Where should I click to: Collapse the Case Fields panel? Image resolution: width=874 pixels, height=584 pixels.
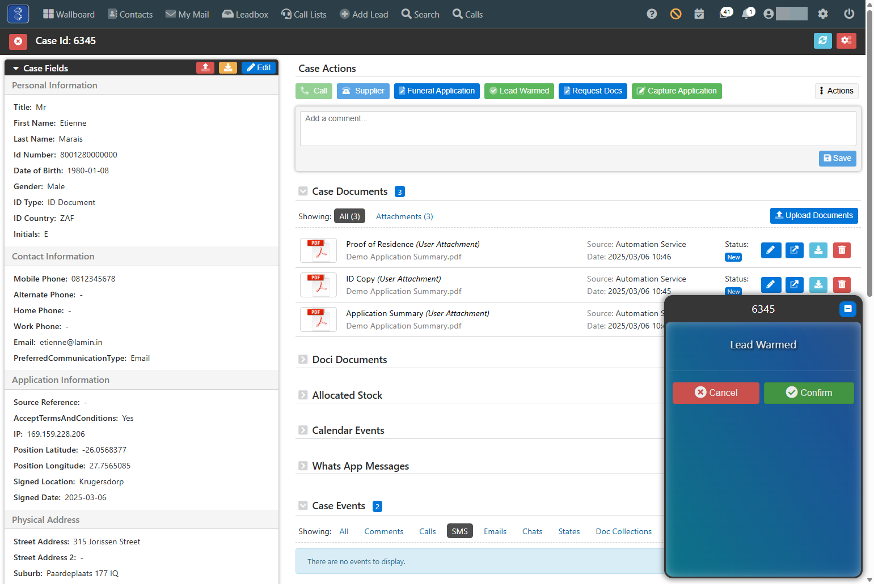point(16,69)
